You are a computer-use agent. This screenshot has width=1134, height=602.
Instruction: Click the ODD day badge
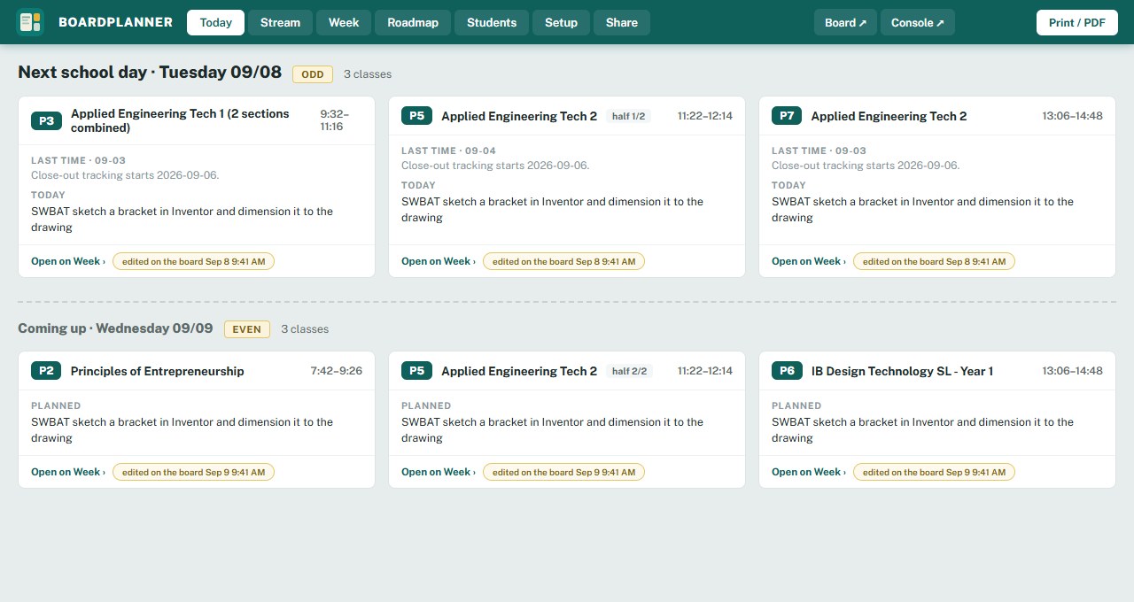[x=313, y=74]
